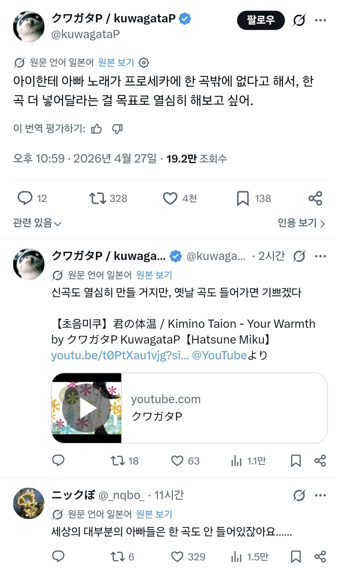Open 인용 보기 quotes view
The image size is (340, 572).
301,223
